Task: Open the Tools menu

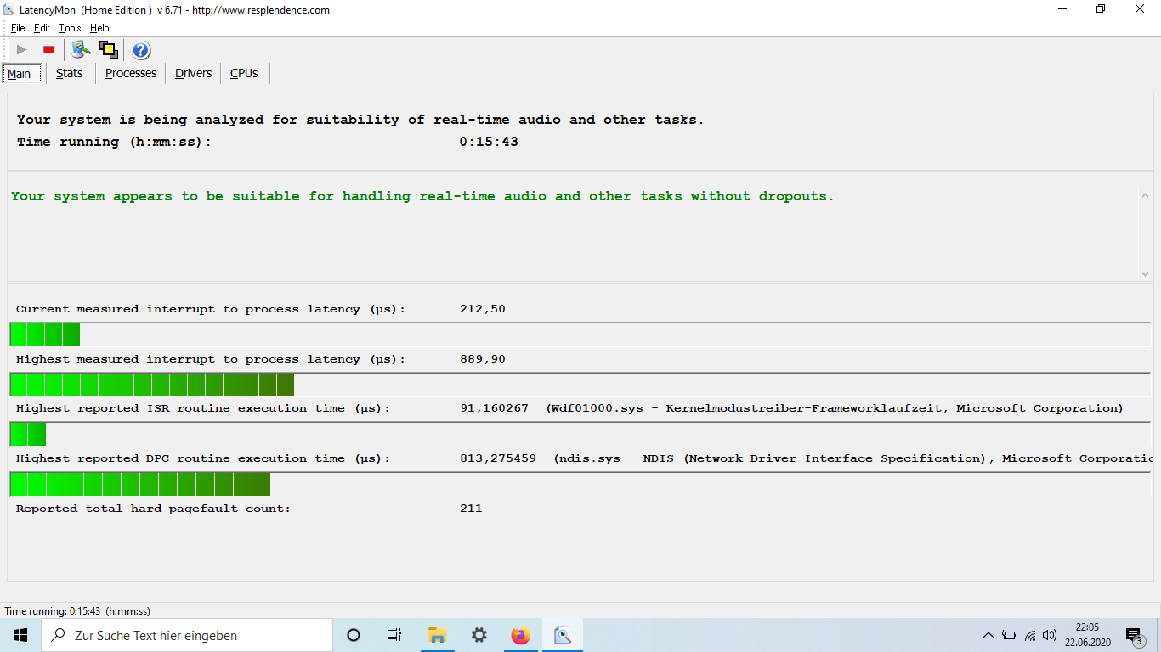Action: (x=70, y=28)
